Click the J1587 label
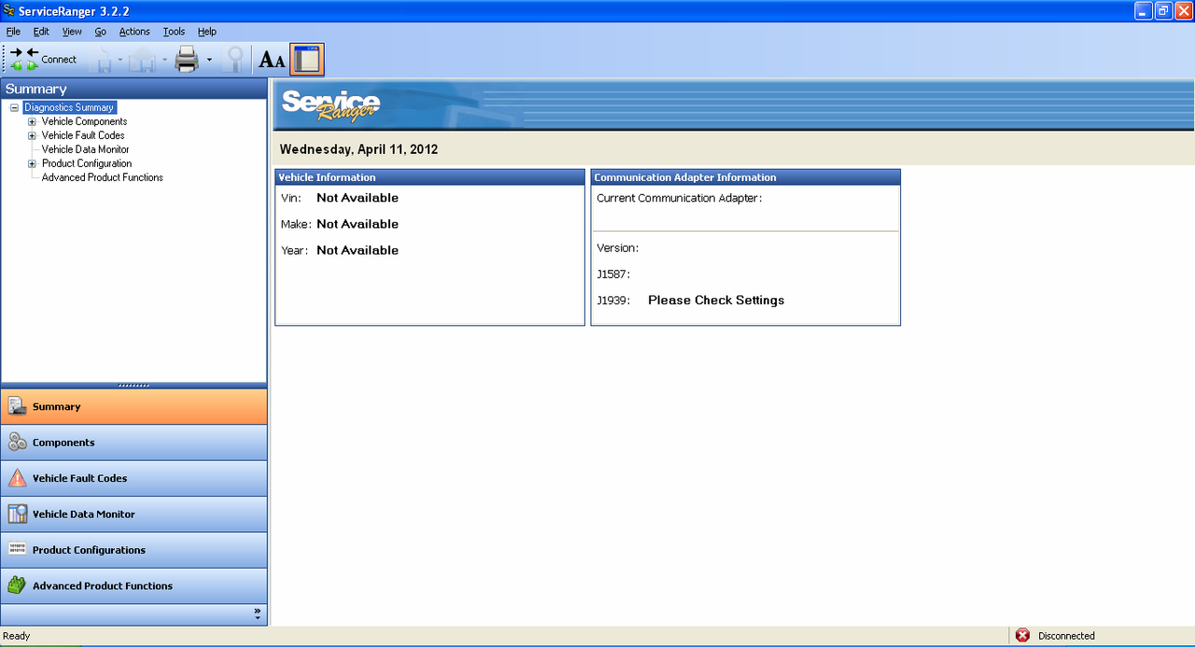 click(x=613, y=274)
